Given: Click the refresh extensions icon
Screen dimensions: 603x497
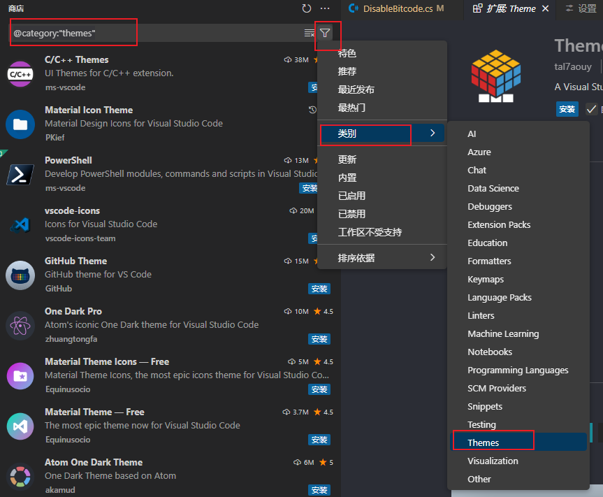Looking at the screenshot, I should pos(306,8).
